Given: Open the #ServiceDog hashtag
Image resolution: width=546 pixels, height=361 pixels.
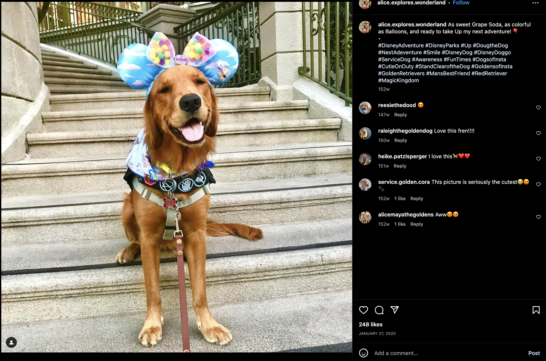Looking at the screenshot, I should 394,59.
